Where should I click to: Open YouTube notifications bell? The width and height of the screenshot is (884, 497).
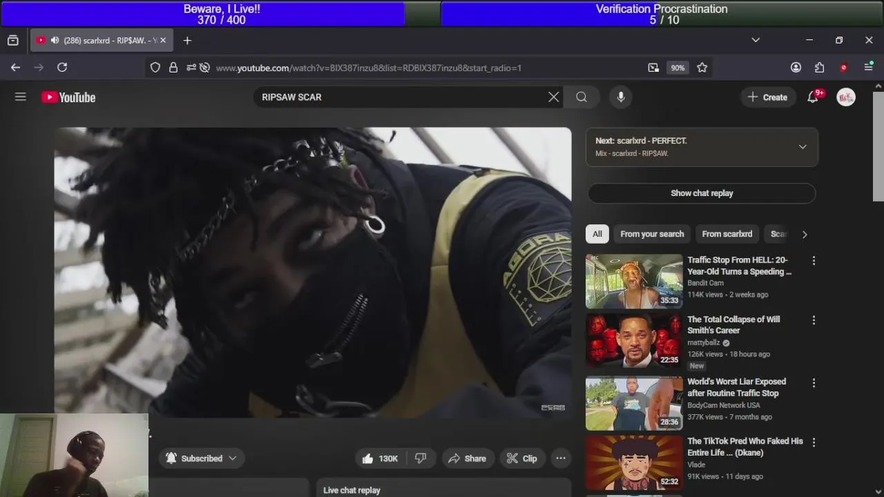point(813,97)
